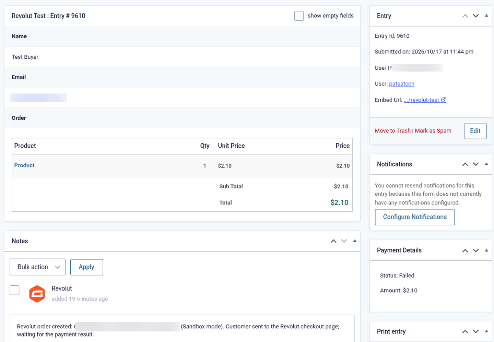This screenshot has height=342, width=494.
Task: Collapse the Payment Details panel
Action: [486, 250]
